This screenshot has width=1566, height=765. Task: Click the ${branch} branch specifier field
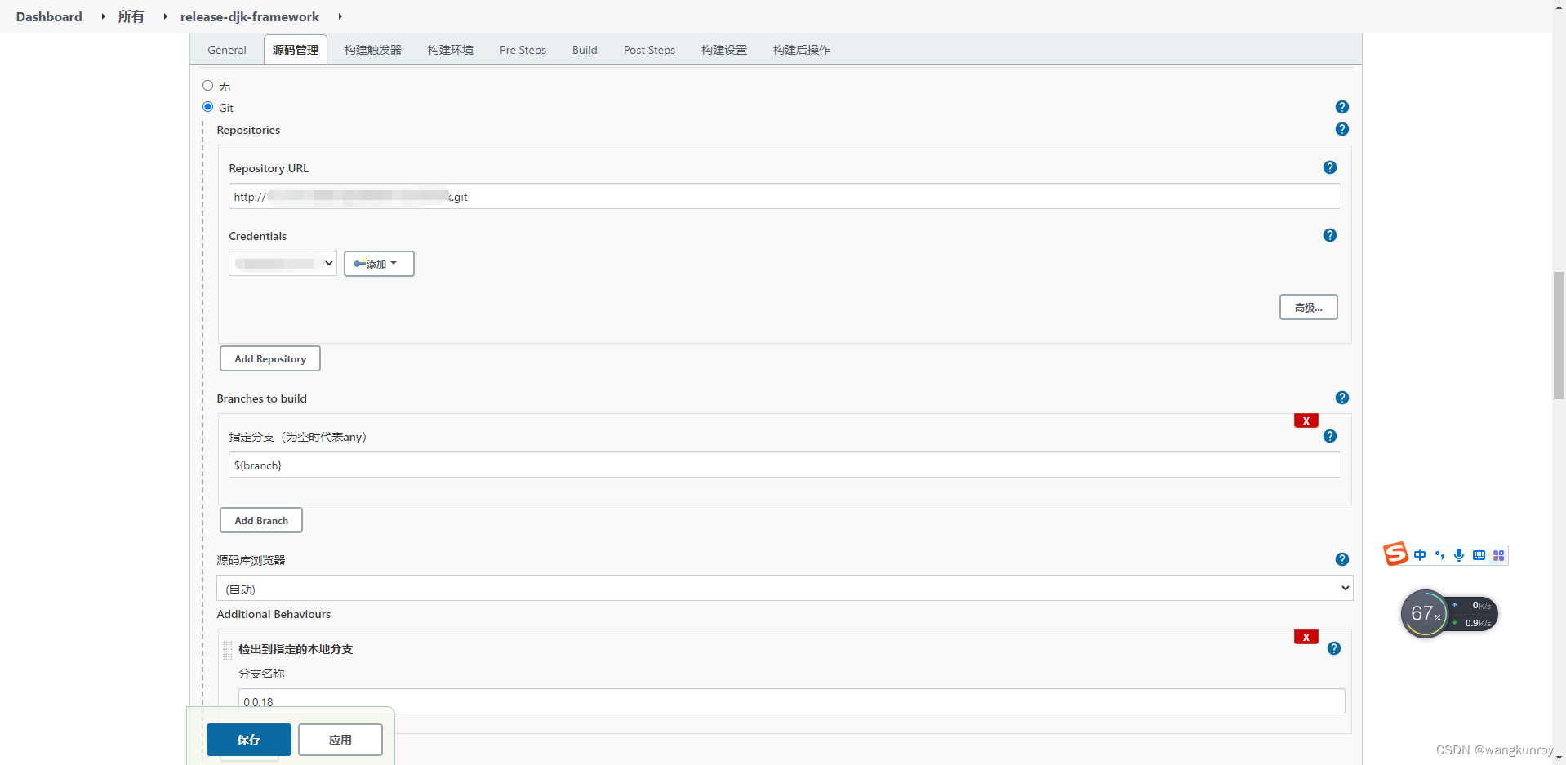(x=785, y=465)
